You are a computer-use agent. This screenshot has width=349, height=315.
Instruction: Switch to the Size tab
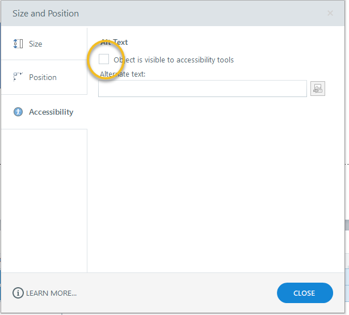coord(36,44)
